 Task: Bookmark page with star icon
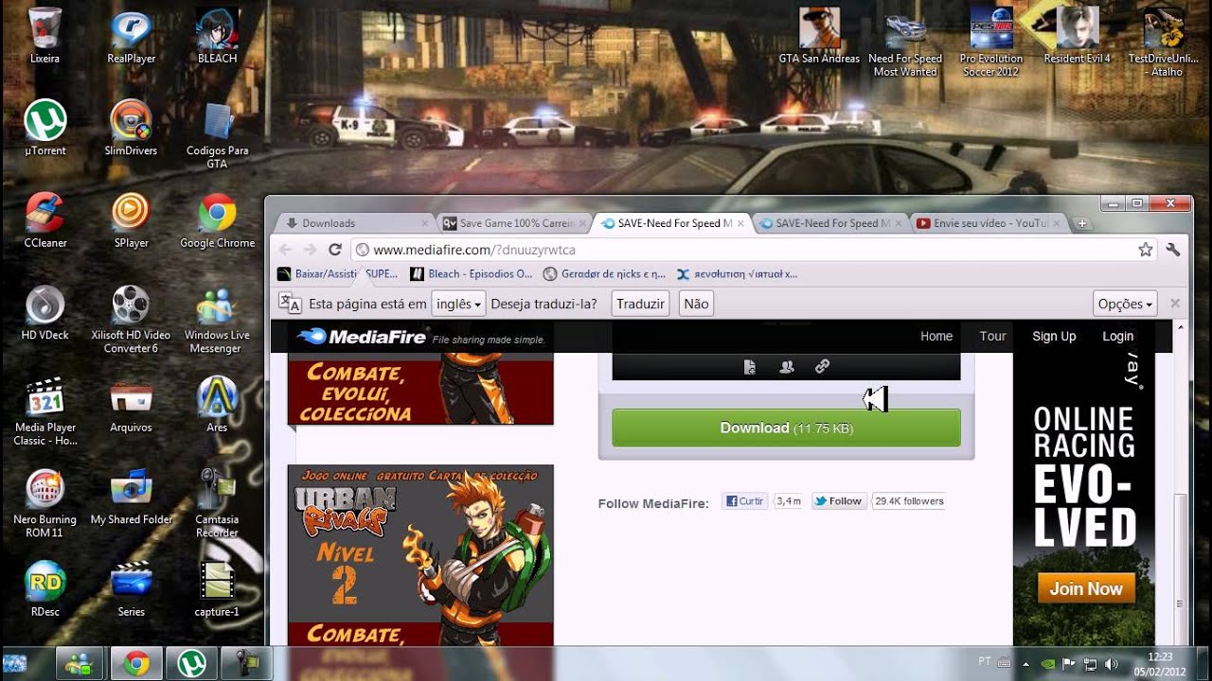1146,250
